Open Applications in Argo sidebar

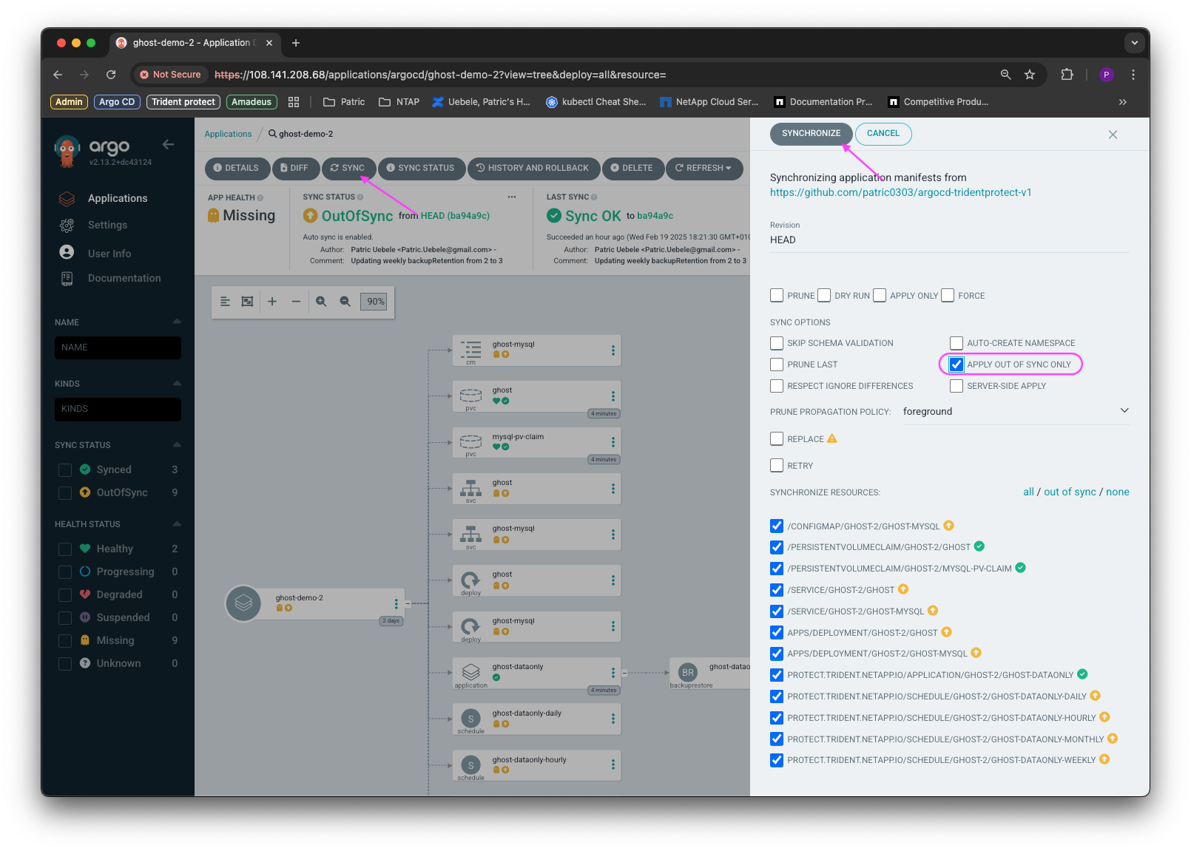[x=118, y=198]
